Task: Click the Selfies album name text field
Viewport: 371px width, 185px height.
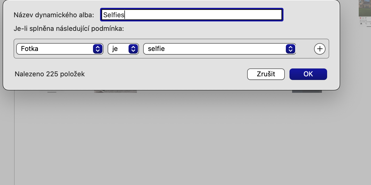Action: pos(192,15)
